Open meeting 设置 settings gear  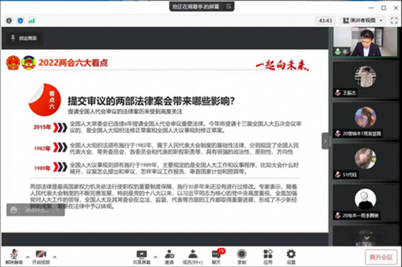pos(291,255)
